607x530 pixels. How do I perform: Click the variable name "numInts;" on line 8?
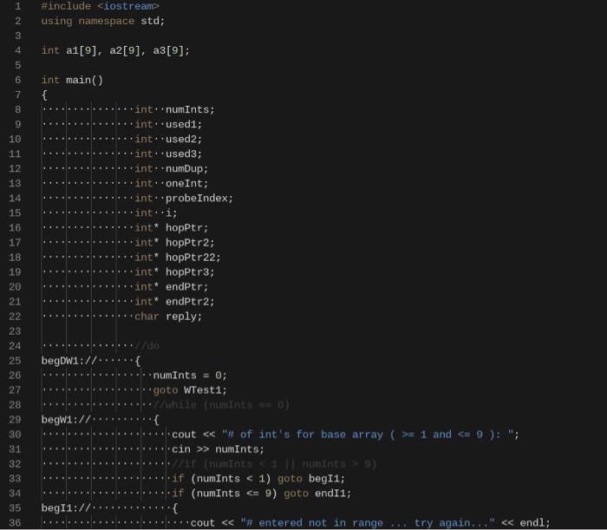(190, 109)
